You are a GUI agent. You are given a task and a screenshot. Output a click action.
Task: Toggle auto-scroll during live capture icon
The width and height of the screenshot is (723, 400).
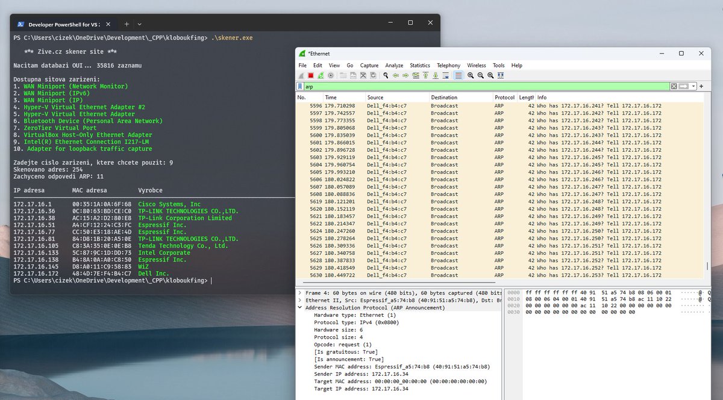coord(445,75)
